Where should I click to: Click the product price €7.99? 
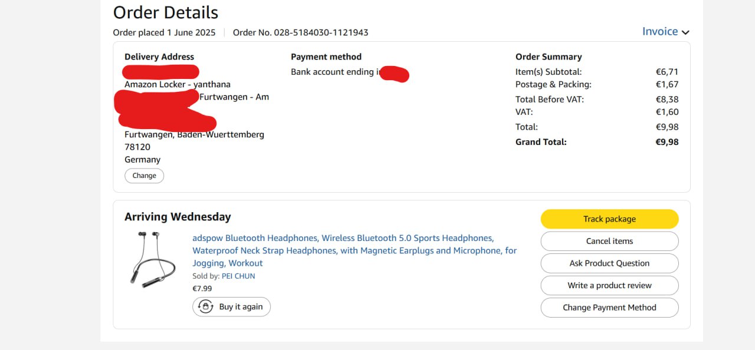pyautogui.click(x=202, y=289)
